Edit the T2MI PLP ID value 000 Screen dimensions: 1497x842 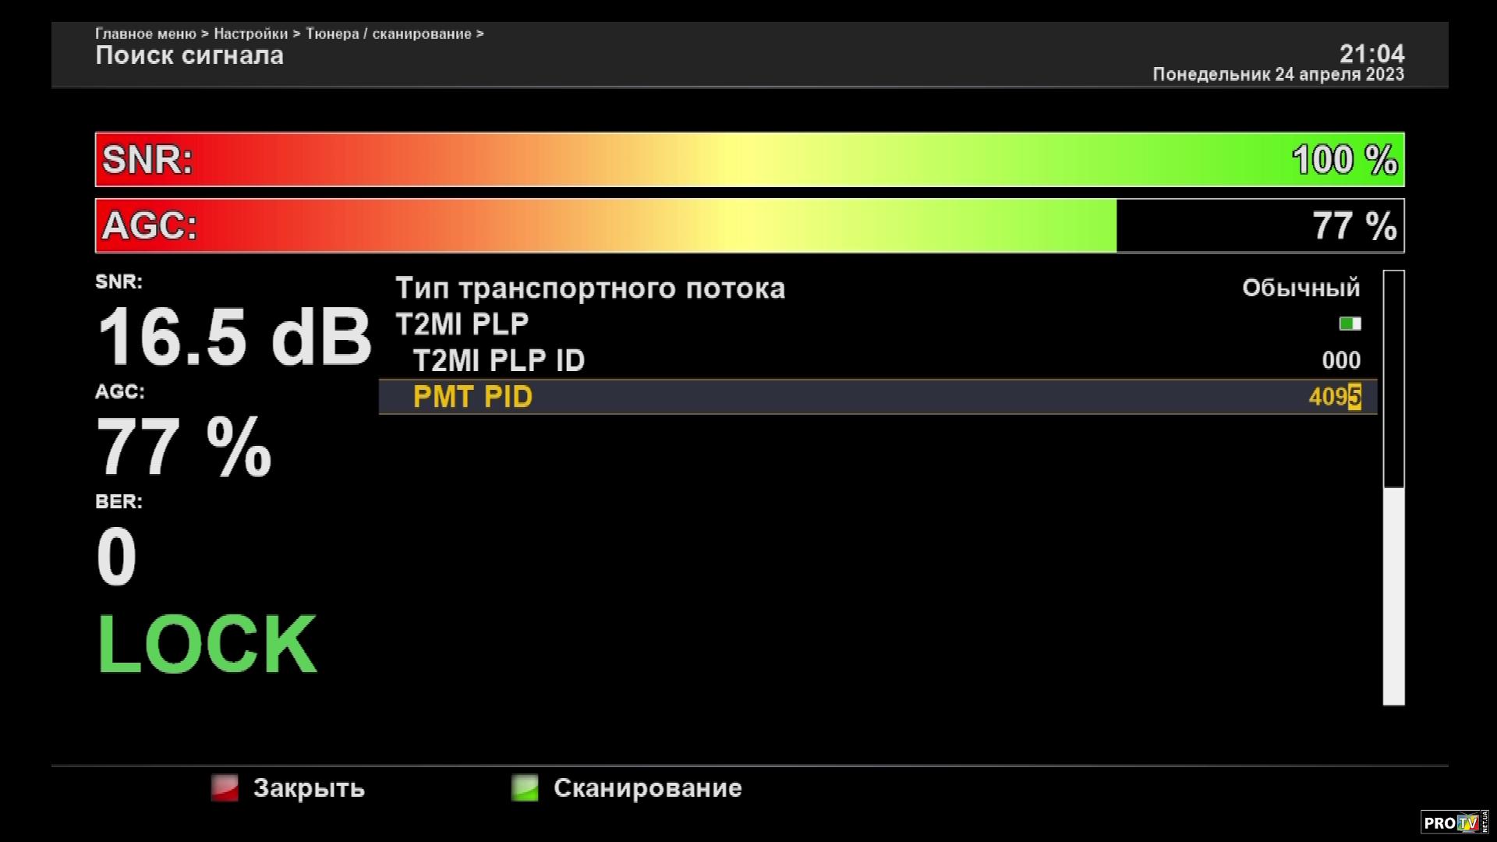1341,360
